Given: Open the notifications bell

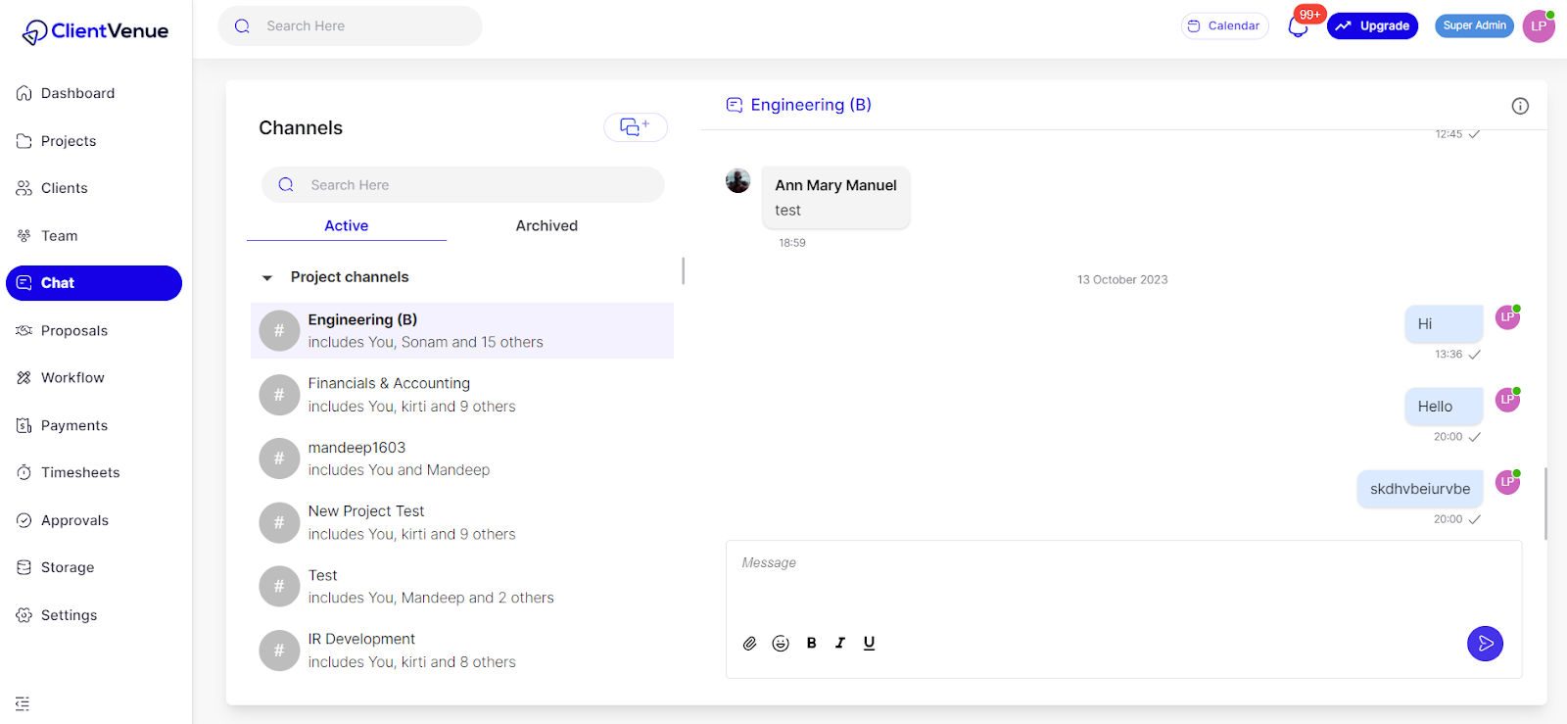Looking at the screenshot, I should click(x=1298, y=26).
